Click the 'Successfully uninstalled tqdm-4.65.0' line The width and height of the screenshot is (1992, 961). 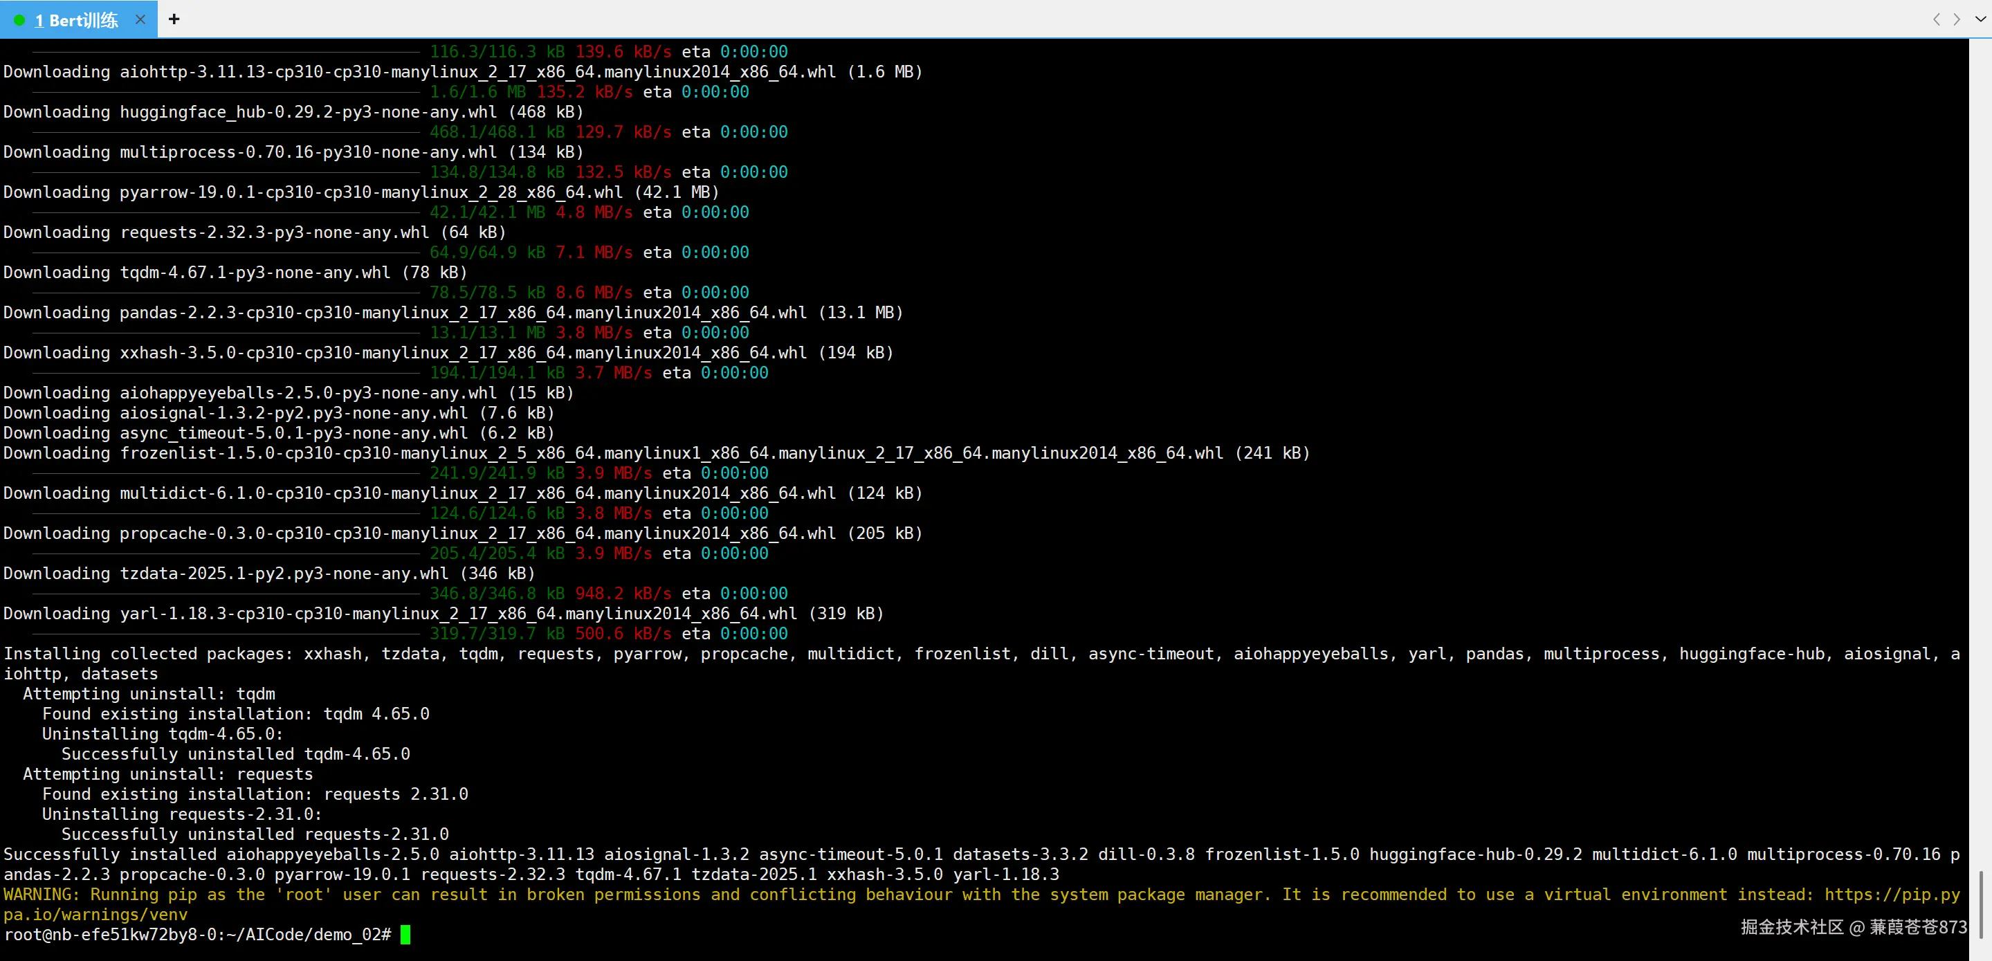(x=236, y=754)
